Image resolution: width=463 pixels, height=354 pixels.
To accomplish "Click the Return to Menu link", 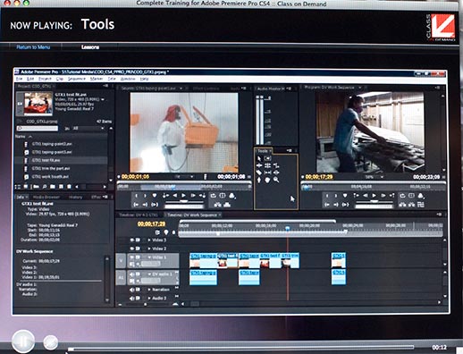I will tap(33, 47).
